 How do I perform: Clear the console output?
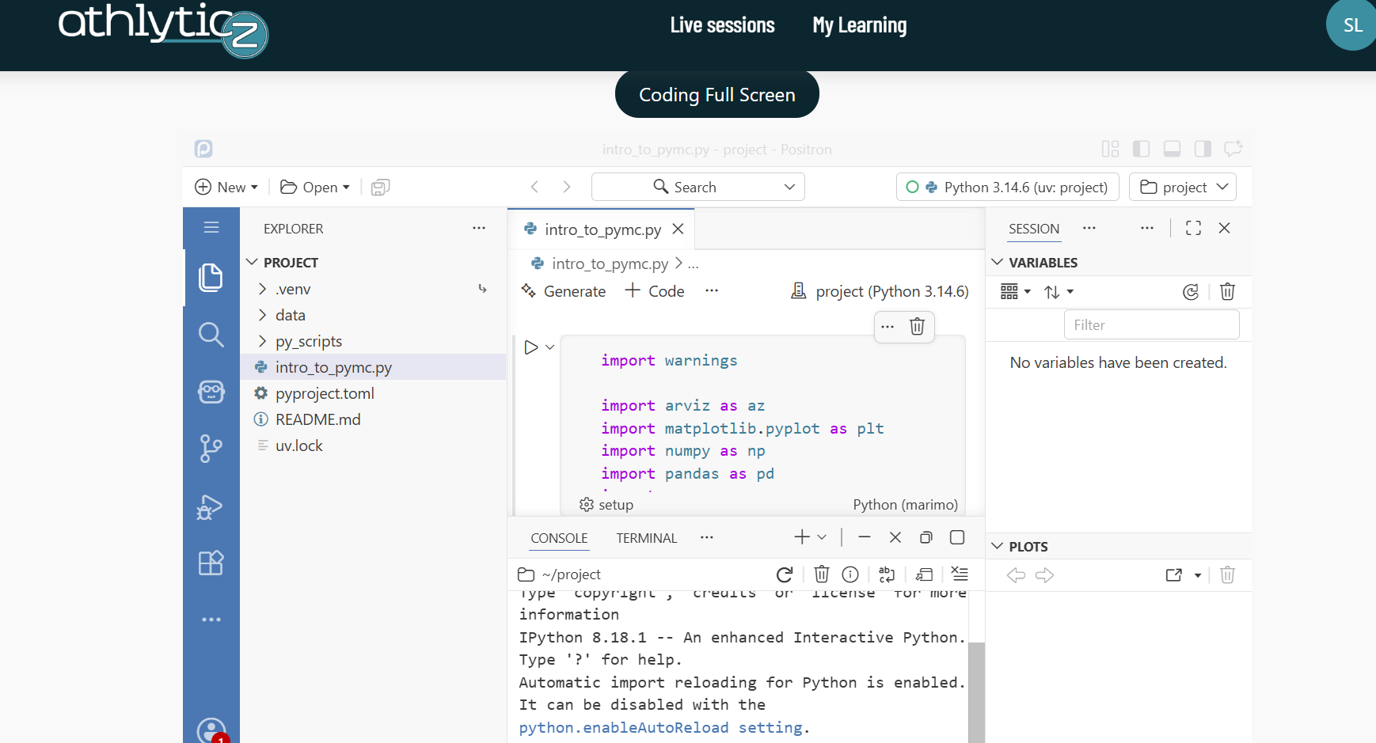pyautogui.click(x=959, y=574)
